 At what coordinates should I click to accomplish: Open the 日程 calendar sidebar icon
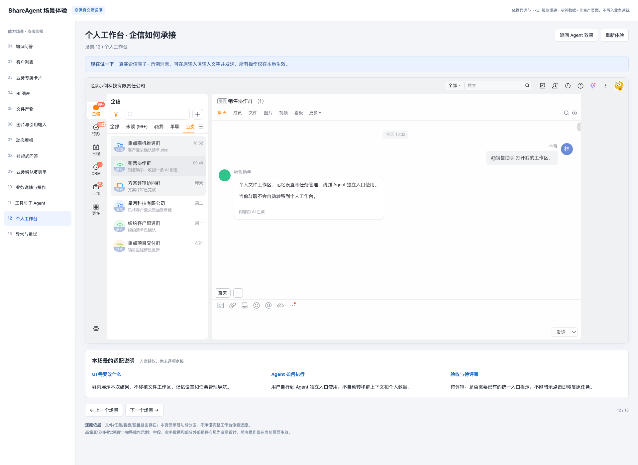96,150
